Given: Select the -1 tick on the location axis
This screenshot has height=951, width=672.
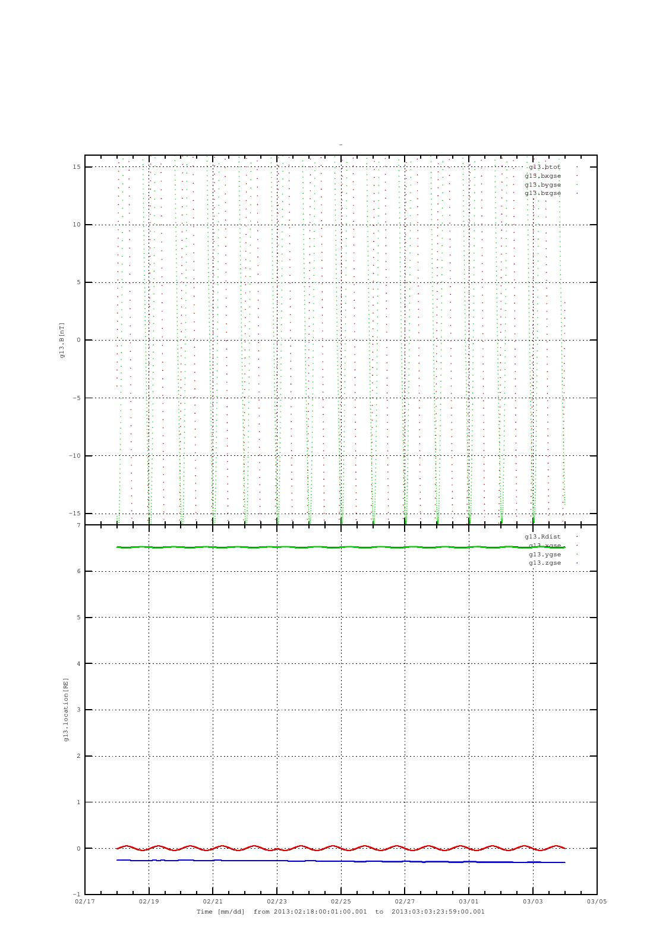Looking at the screenshot, I should tap(77, 895).
